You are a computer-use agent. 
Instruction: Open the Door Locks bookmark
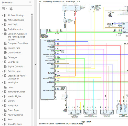tap(13, 62)
